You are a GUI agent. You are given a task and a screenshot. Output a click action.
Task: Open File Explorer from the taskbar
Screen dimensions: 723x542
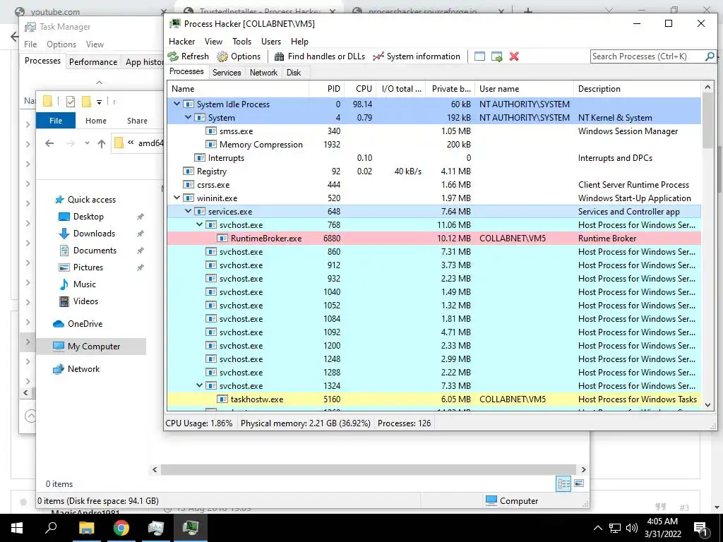pyautogui.click(x=86, y=528)
